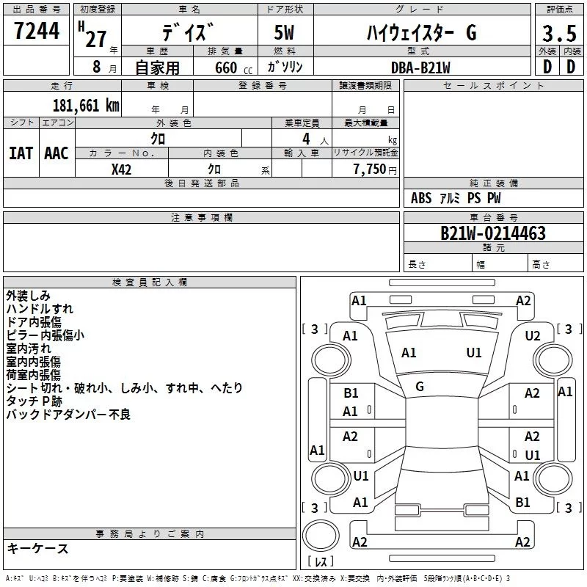Image resolution: width=587 pixels, height=587 pixels.
Task: Click the car name デイズ
Action: coord(189,32)
